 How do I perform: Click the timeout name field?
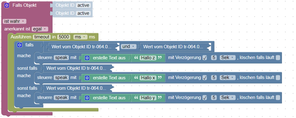click(x=42, y=37)
